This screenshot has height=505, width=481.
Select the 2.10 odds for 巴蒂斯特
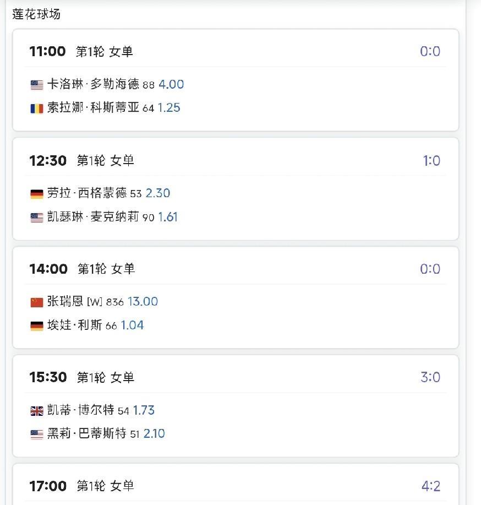pos(154,434)
